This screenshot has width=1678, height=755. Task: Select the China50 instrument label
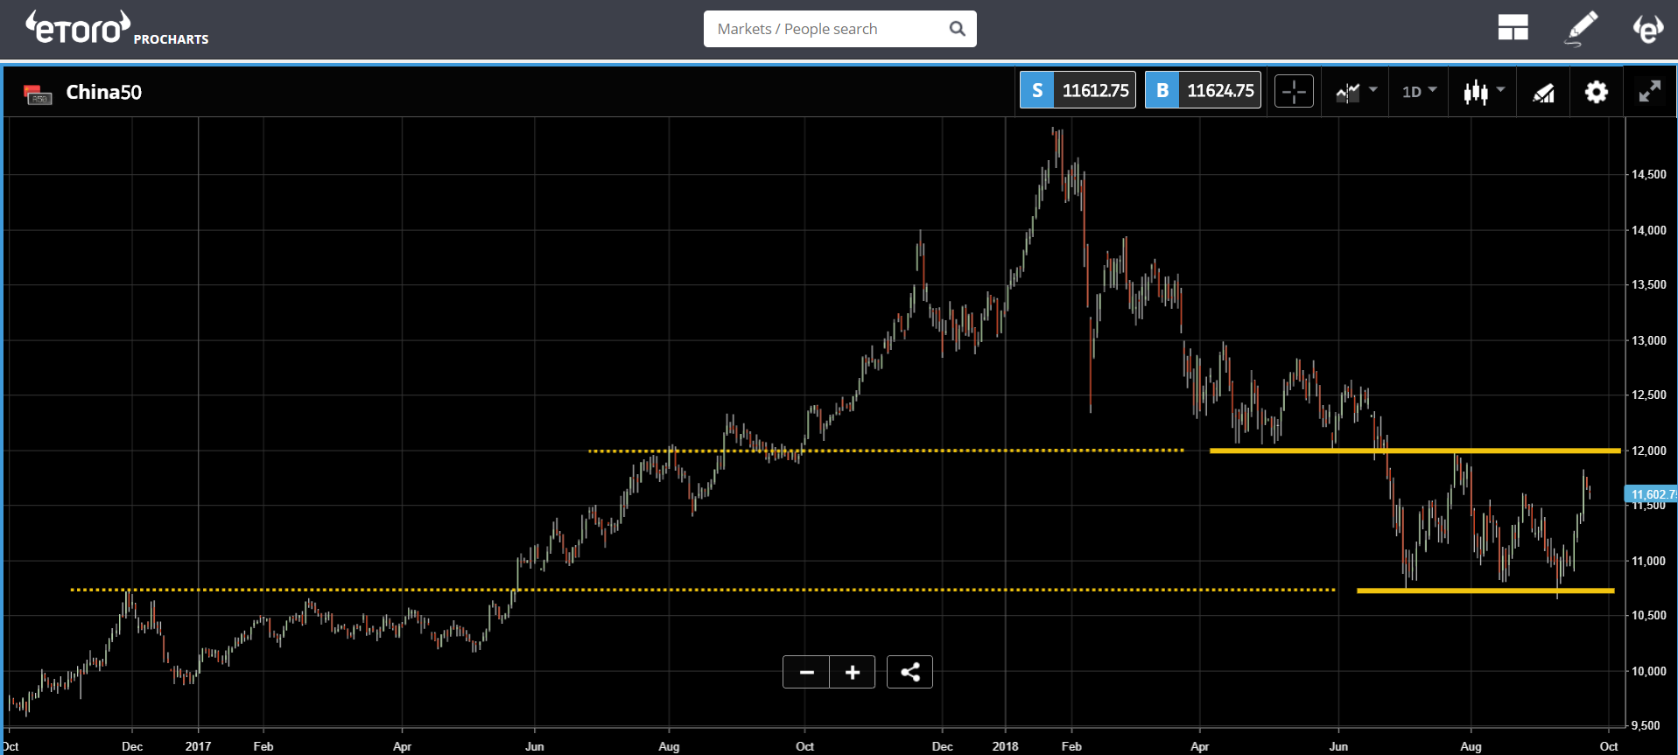tap(103, 92)
